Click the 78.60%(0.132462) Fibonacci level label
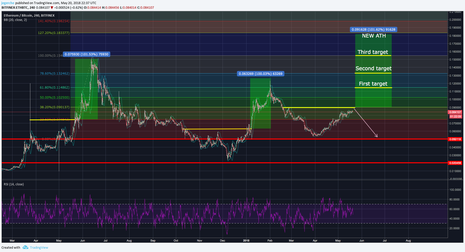 [55, 73]
